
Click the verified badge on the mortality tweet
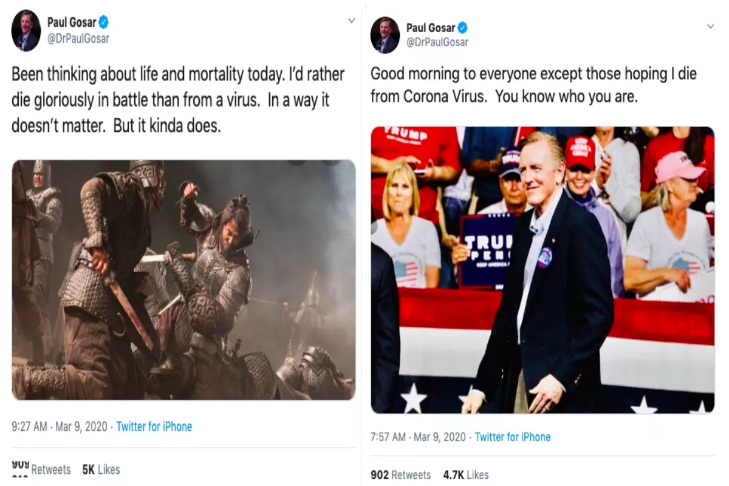tap(104, 22)
